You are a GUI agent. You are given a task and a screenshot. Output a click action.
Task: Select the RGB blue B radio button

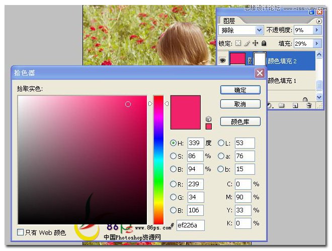coord(173,210)
